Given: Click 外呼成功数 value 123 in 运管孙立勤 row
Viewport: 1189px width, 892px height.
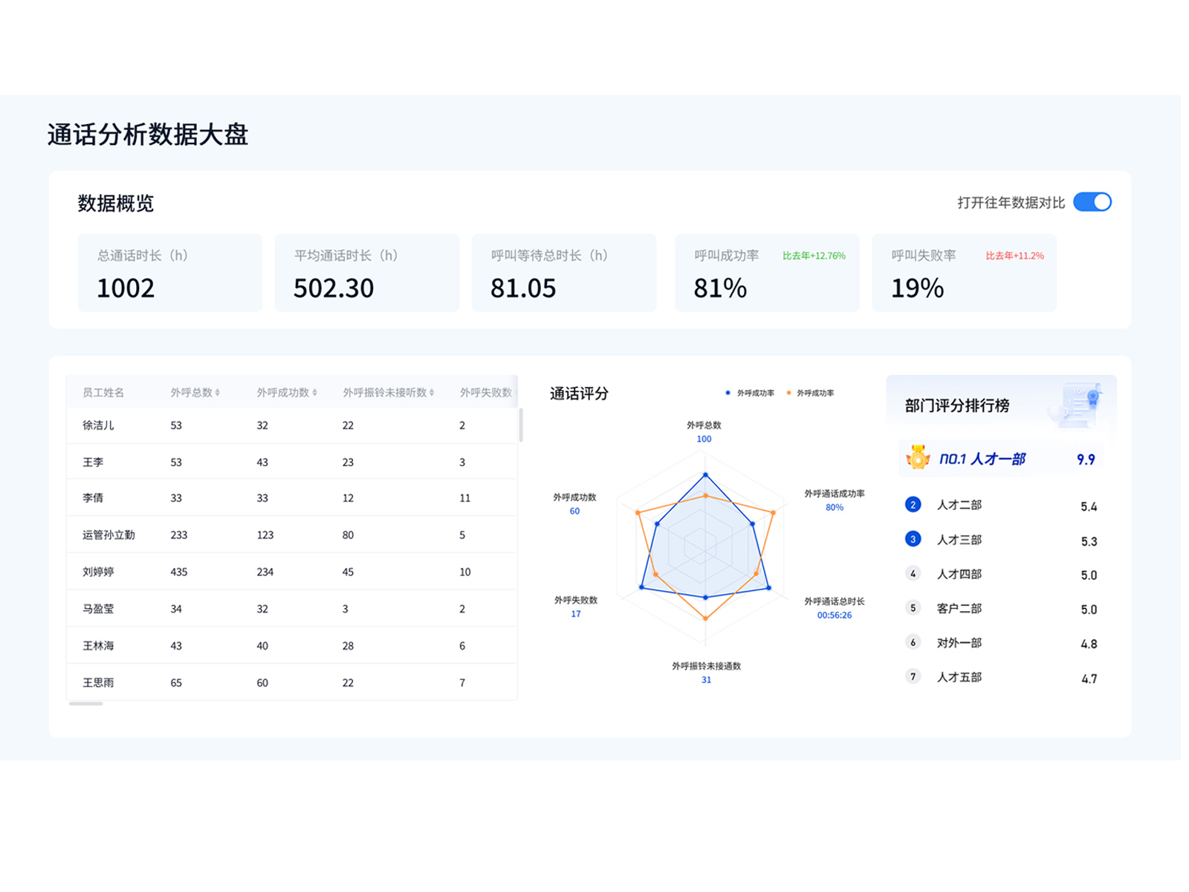Looking at the screenshot, I should [x=265, y=534].
